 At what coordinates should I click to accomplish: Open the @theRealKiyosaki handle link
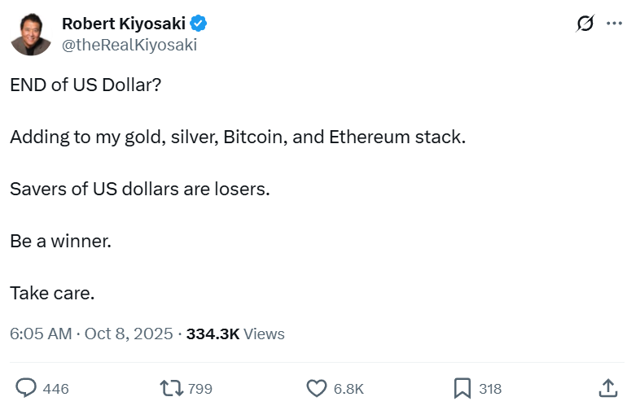[x=129, y=46]
